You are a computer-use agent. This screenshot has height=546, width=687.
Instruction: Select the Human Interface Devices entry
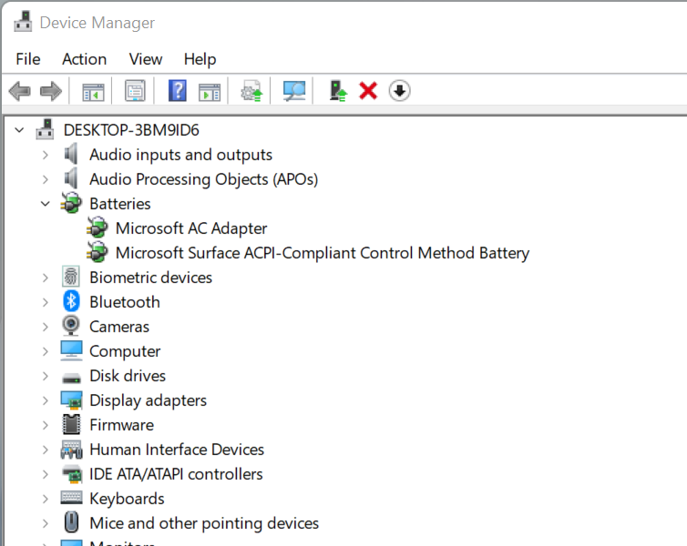click(176, 450)
